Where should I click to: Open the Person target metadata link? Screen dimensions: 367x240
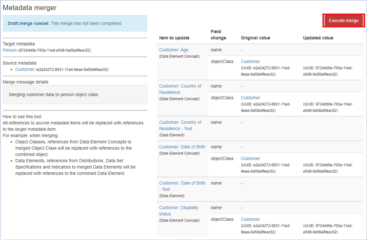(10, 50)
